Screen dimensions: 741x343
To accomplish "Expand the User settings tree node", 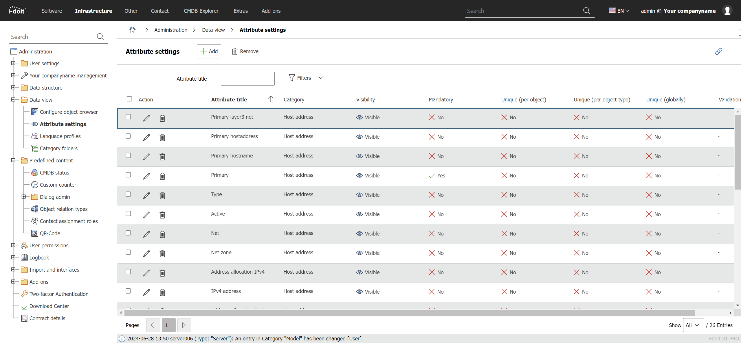I will tap(13, 63).
